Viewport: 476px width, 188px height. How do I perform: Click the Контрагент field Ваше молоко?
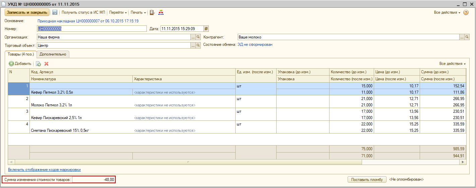[x=348, y=37]
